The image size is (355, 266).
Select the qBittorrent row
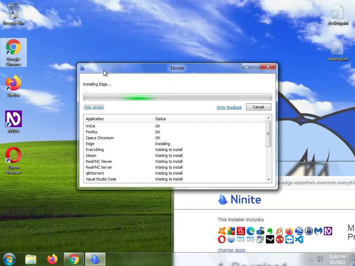[x=174, y=173]
